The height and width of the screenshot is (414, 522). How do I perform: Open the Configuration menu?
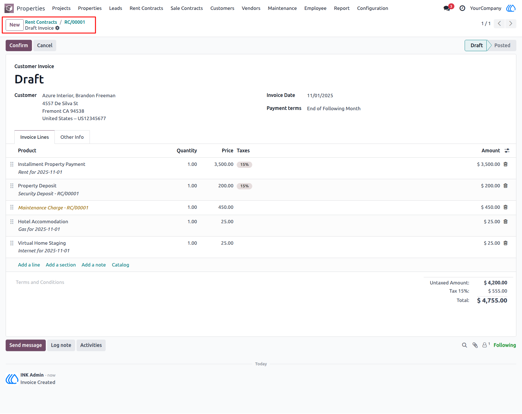[372, 8]
